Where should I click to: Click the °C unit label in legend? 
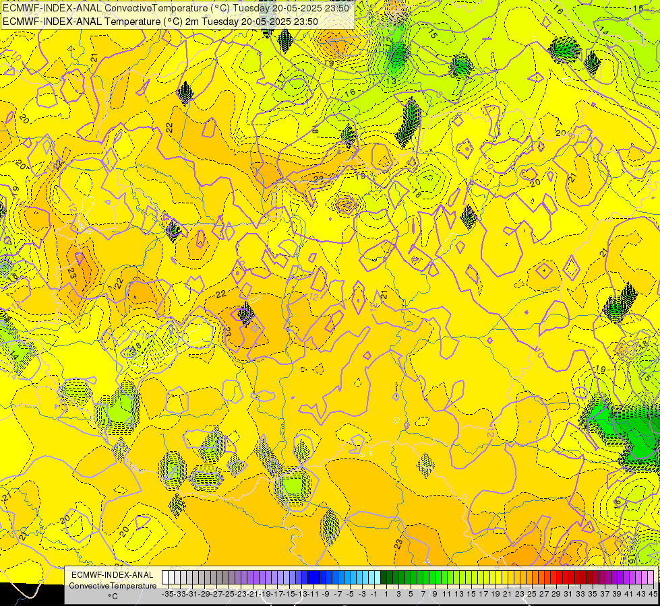click(113, 597)
